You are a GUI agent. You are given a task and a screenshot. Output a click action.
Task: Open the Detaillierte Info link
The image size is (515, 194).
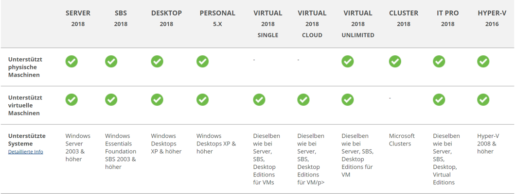[25, 152]
